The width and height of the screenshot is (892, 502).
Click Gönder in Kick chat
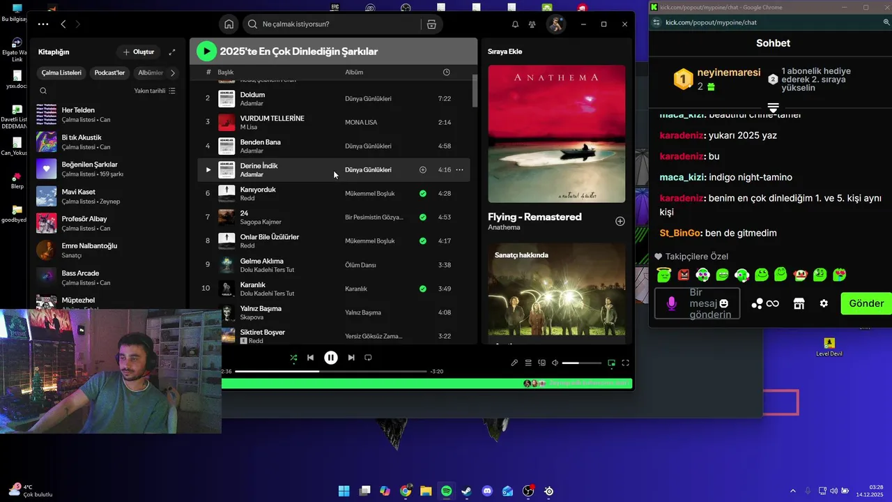coord(866,303)
